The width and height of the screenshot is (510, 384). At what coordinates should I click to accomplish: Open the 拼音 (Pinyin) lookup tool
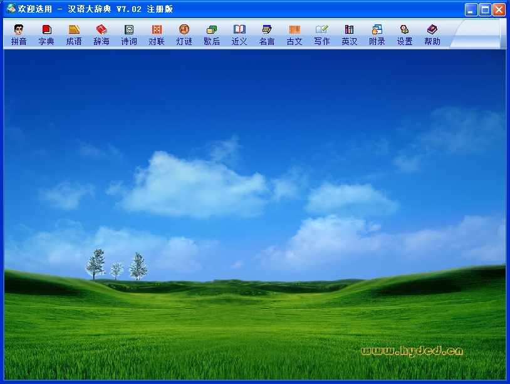[19, 34]
